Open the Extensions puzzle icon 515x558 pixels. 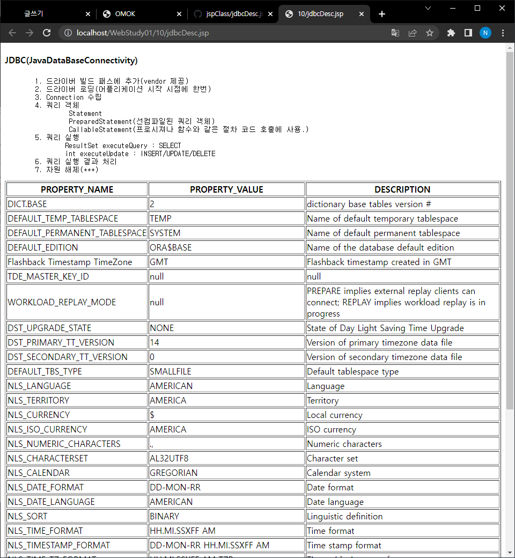[451, 33]
